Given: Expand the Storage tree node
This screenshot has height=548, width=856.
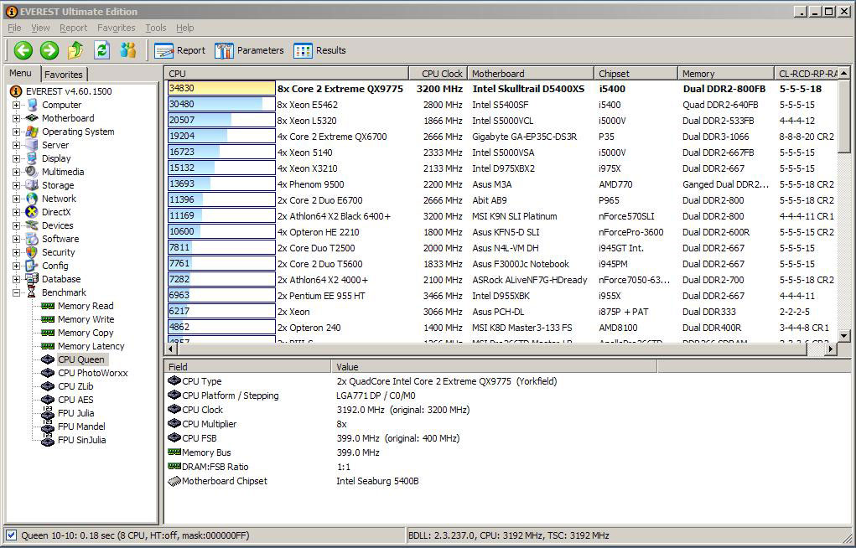Looking at the screenshot, I should (17, 185).
